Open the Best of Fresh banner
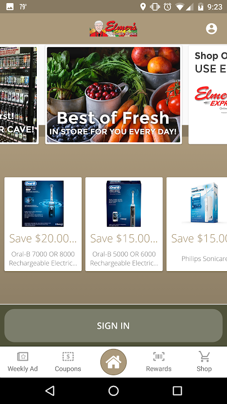This screenshot has height=404, width=227. pos(113,94)
